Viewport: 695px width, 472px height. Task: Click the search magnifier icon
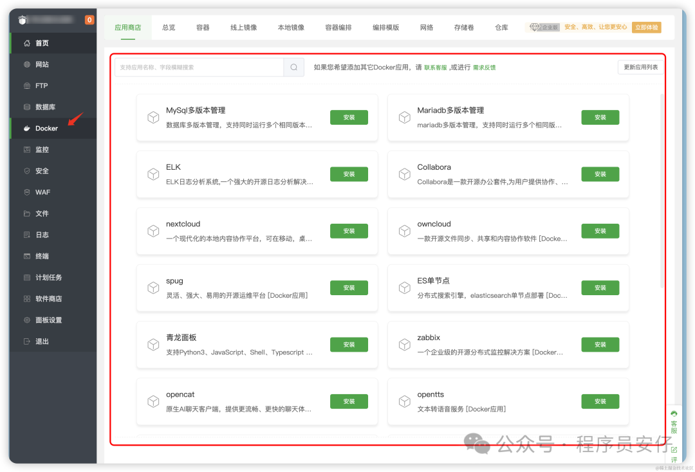[294, 68]
